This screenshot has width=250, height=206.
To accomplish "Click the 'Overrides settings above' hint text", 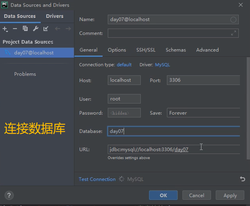I will 129,158.
